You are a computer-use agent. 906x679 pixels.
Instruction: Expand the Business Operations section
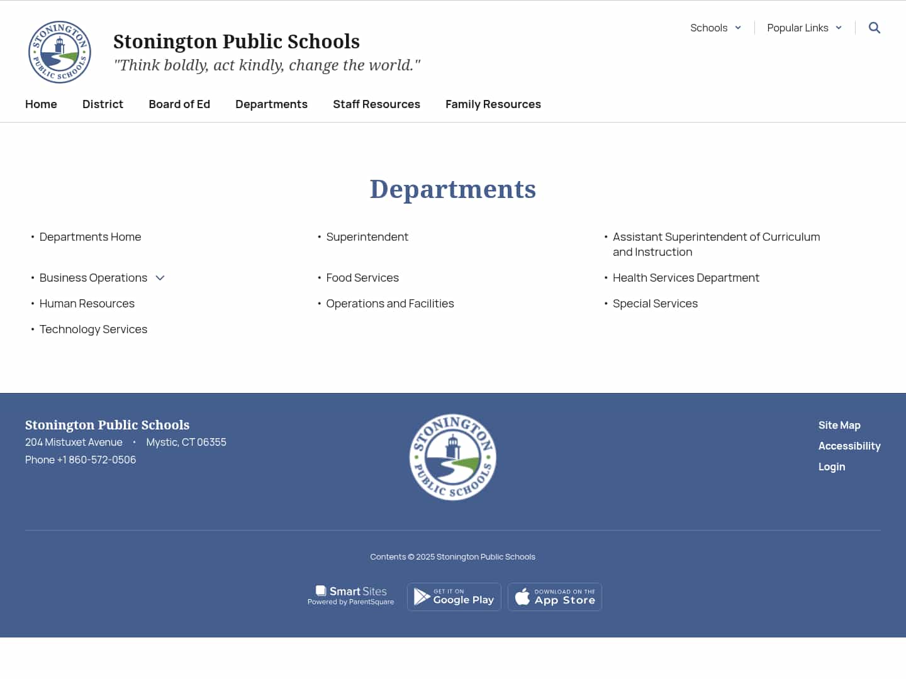[x=160, y=277]
